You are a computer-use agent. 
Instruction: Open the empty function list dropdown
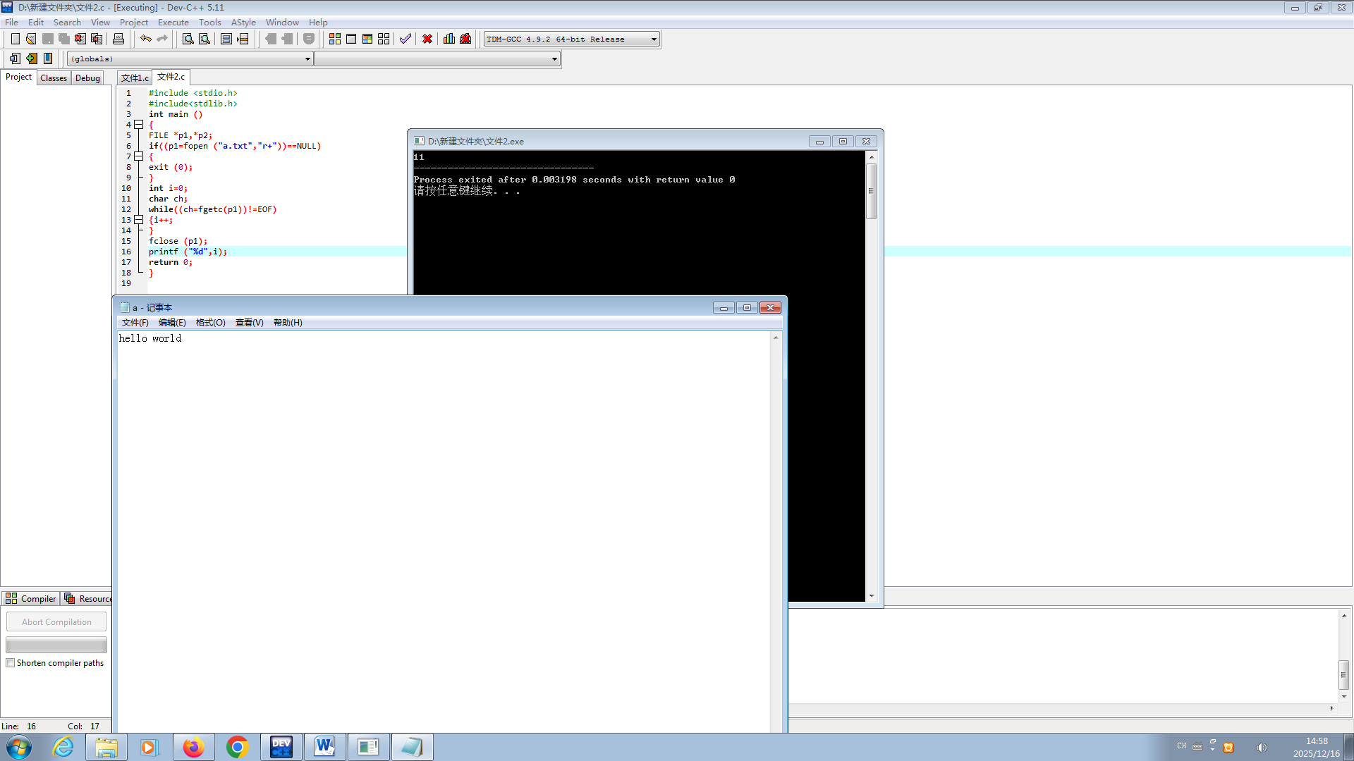[554, 59]
